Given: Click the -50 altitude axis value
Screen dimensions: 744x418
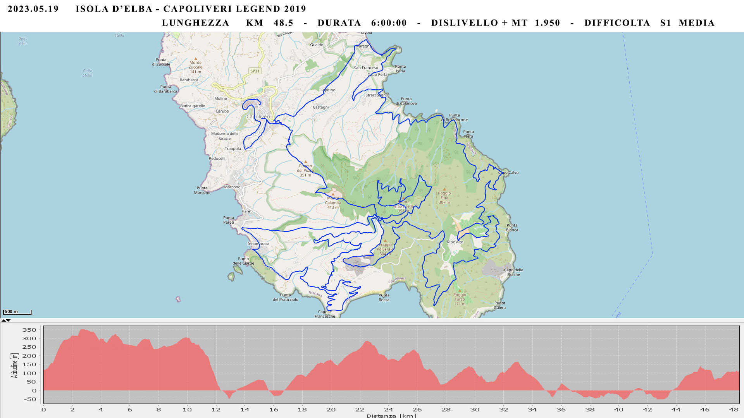Looking at the screenshot, I should coord(29,399).
